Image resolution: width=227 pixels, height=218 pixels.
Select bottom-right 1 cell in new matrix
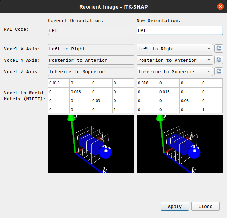212,110
